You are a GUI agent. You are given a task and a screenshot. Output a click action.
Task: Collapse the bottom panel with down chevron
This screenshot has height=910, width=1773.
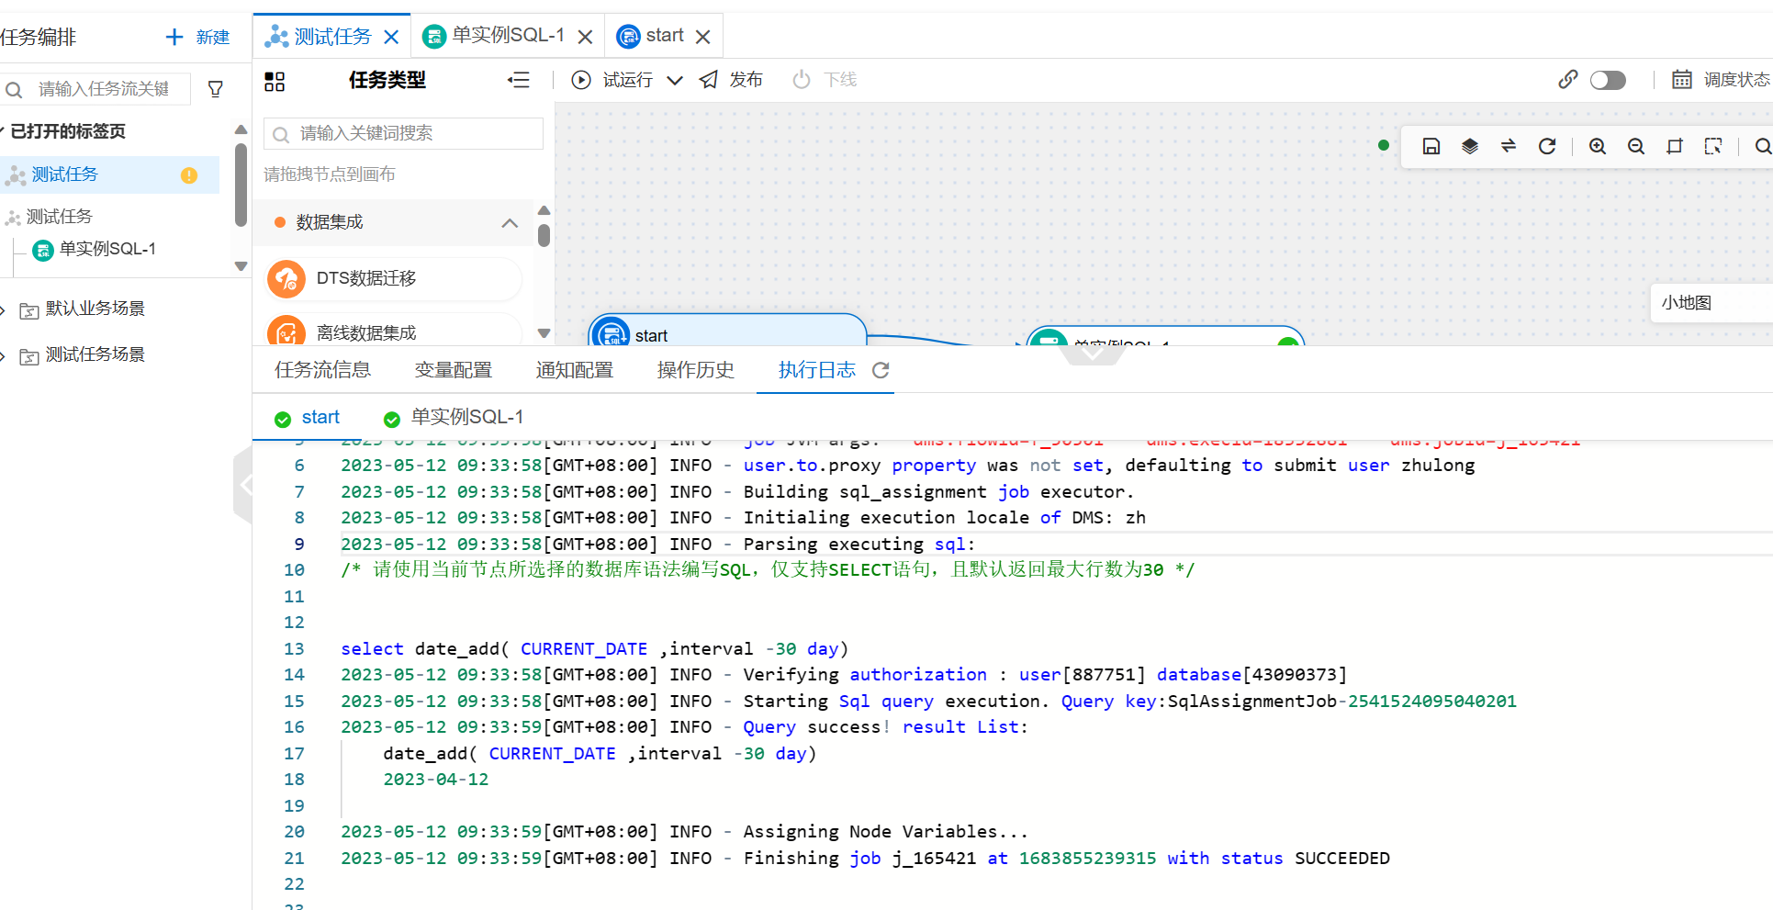click(1093, 353)
